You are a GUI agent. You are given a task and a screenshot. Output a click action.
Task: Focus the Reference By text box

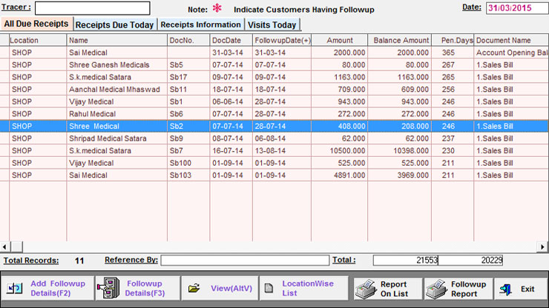tap(244, 260)
